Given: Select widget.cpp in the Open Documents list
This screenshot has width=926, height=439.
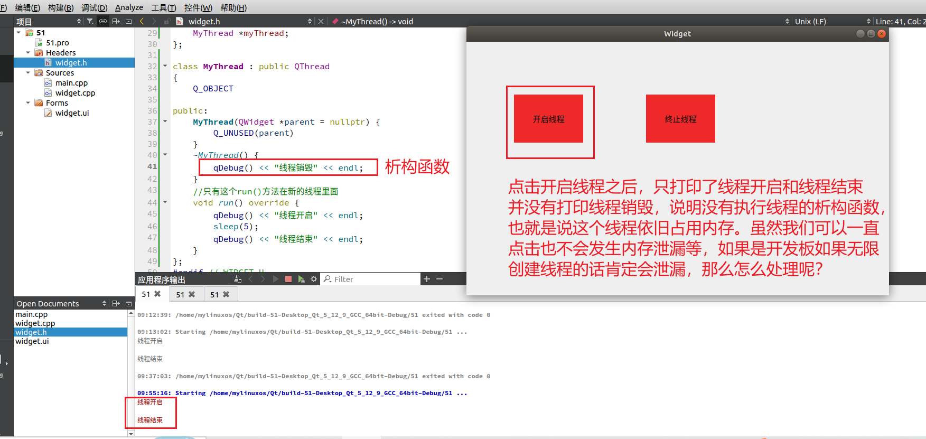Looking at the screenshot, I should click(35, 323).
